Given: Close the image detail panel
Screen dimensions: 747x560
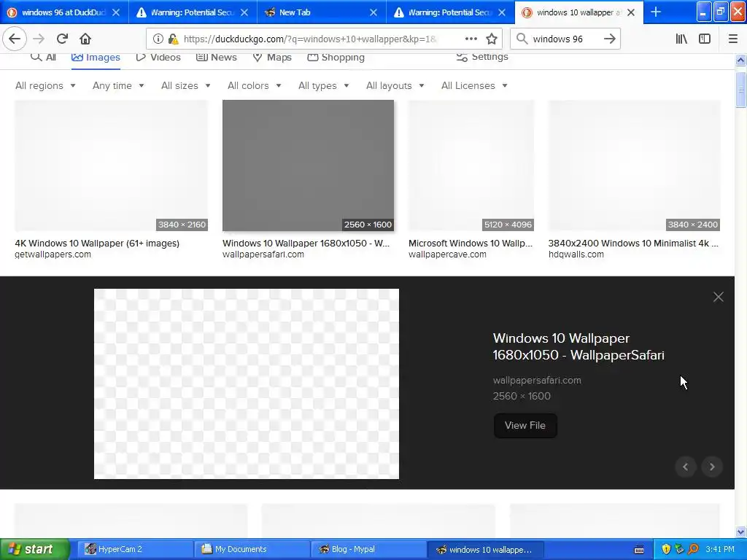Looking at the screenshot, I should [718, 297].
